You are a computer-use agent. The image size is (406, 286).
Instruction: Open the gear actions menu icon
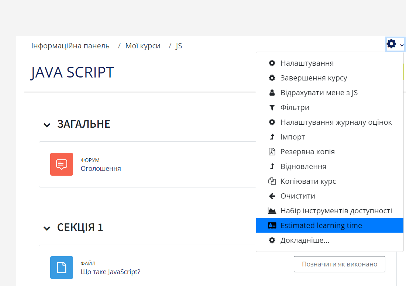[x=391, y=44]
